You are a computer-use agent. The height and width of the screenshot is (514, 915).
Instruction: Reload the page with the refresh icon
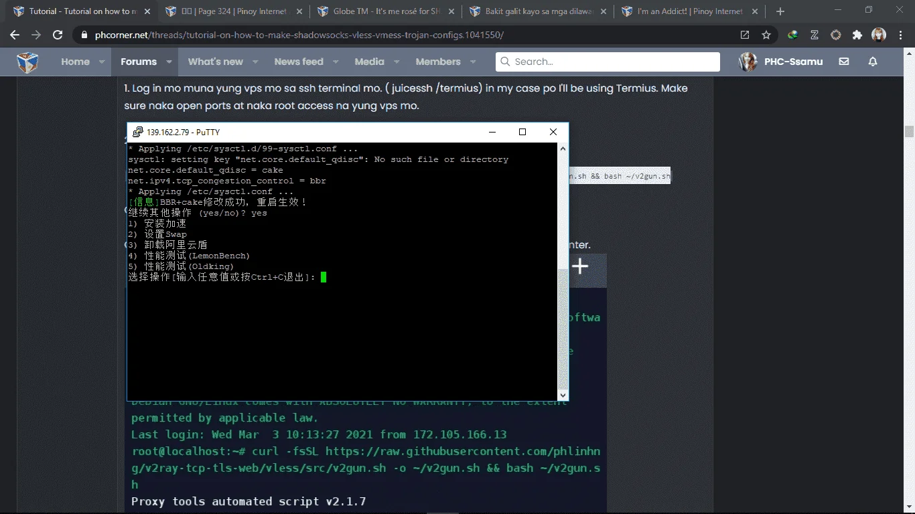pos(58,35)
